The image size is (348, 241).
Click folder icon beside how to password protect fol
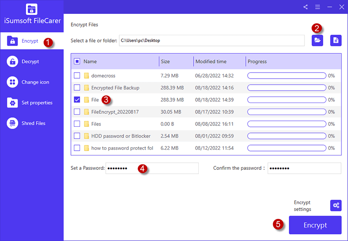click(87, 148)
